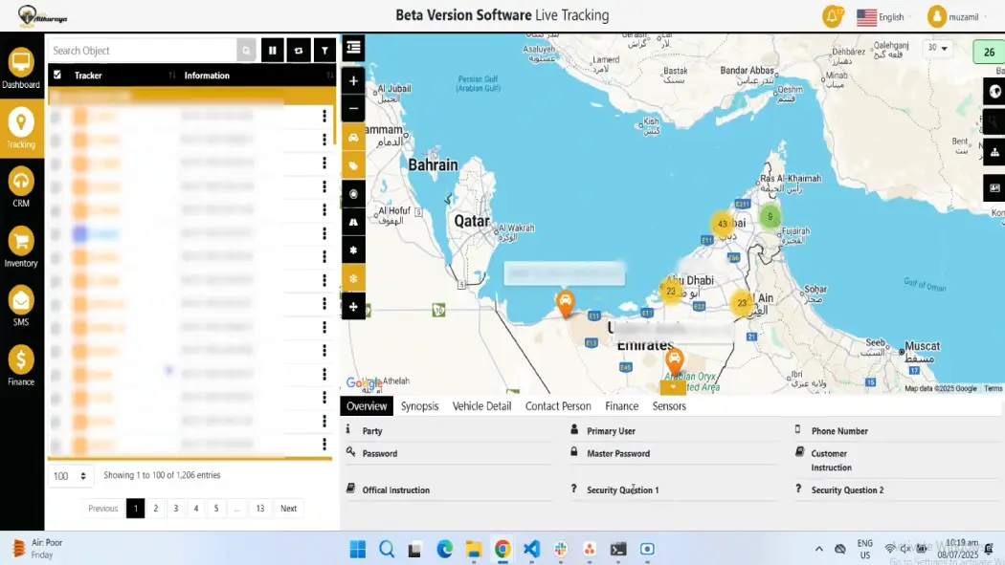Open the Finance tab in details panel
Screen dimensions: 1005x565
click(622, 406)
